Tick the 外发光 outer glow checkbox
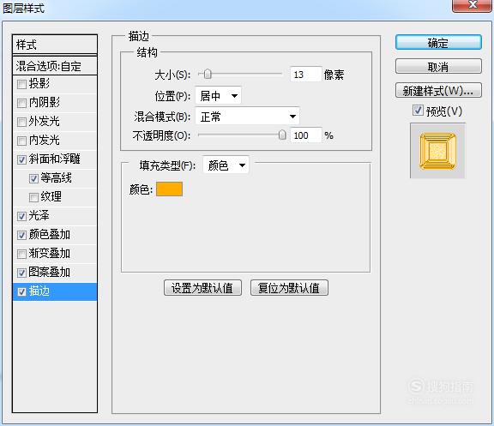494x426 pixels. [x=21, y=122]
